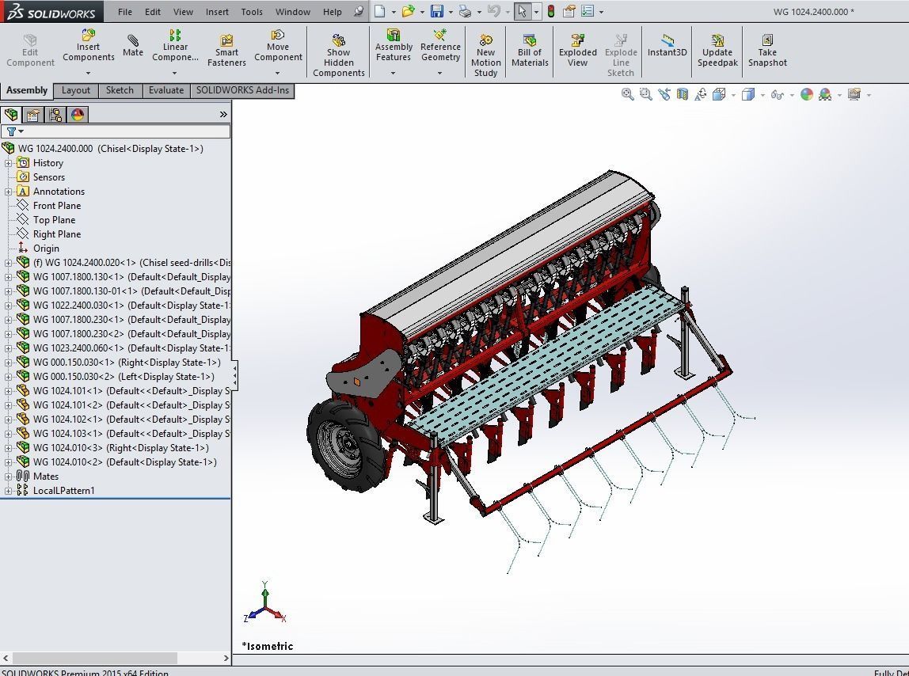Expand the Annotations node
Viewport: 909px width, 676px height.
click(8, 192)
